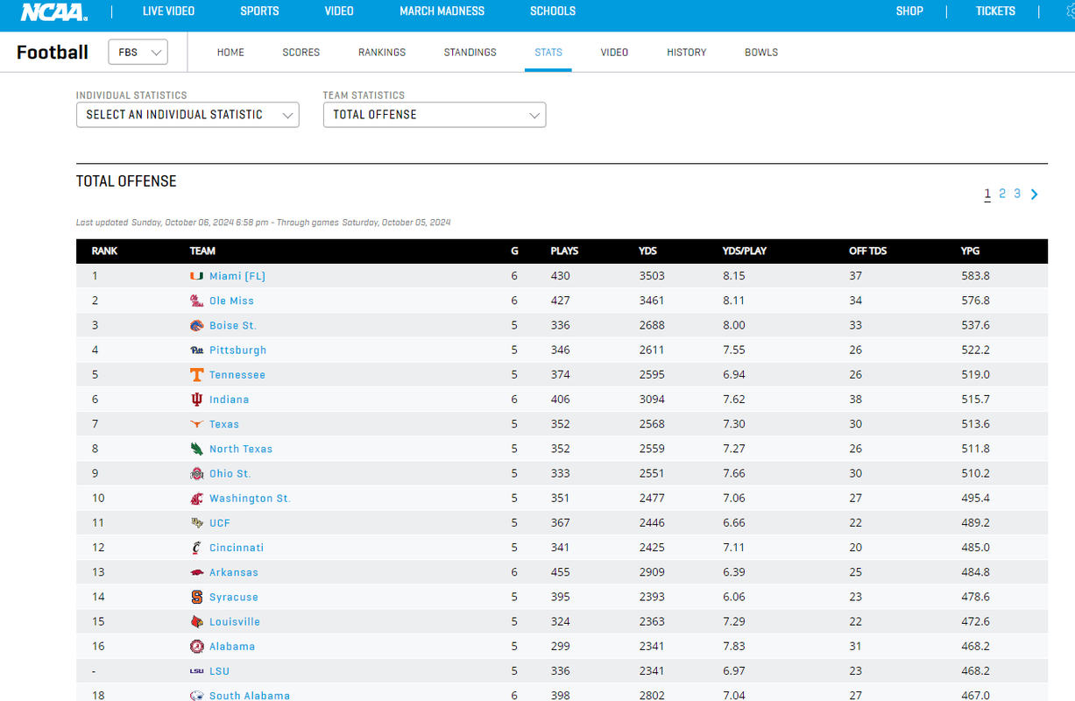Open the Miami (FL) team link
Image resolution: width=1075 pixels, height=701 pixels.
click(237, 276)
